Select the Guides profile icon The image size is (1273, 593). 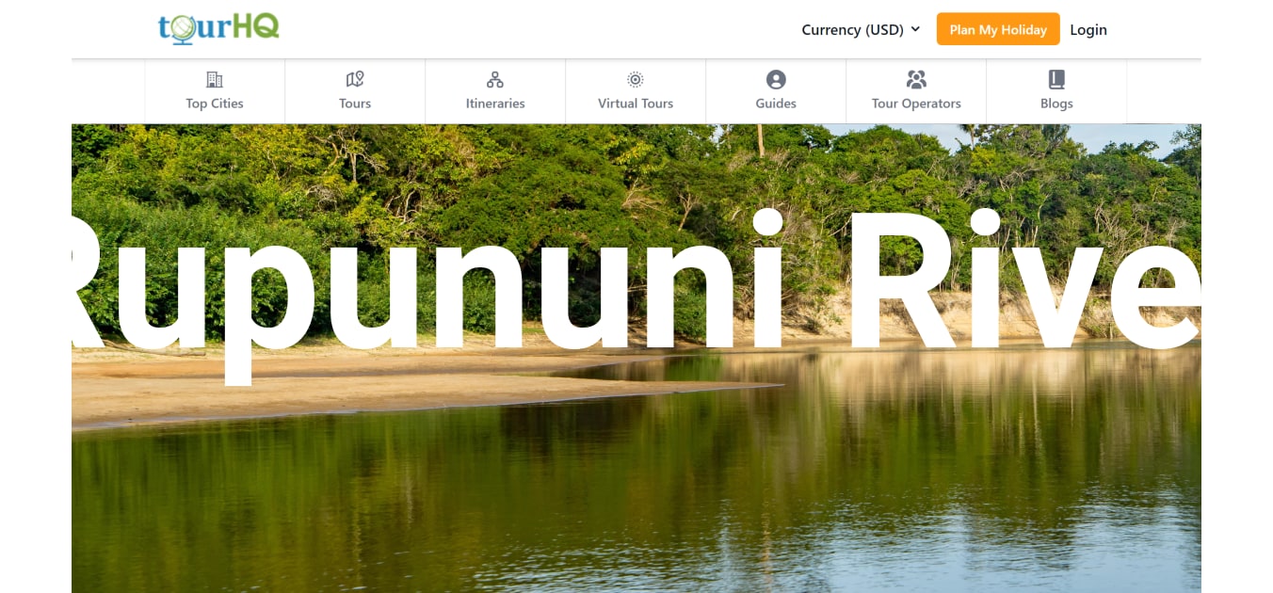(776, 79)
